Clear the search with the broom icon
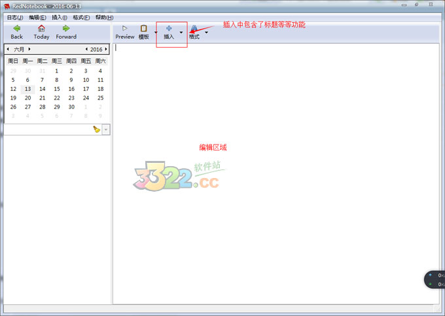Image resolution: width=445 pixels, height=316 pixels. pos(96,130)
